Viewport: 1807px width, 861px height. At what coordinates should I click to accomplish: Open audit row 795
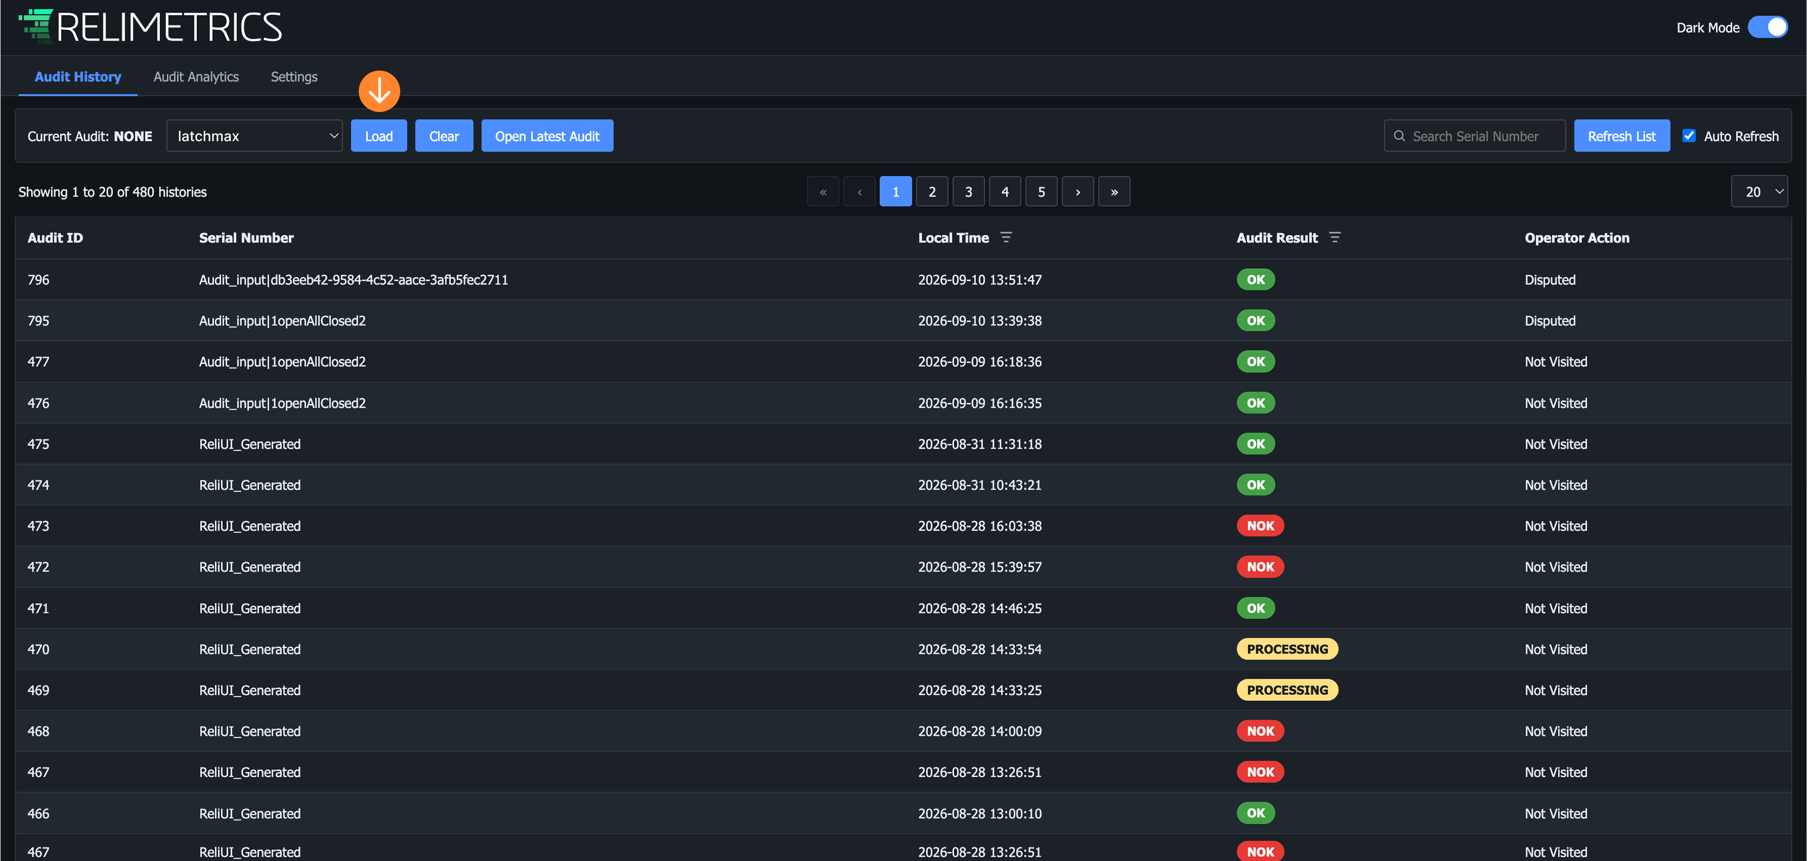coord(903,320)
